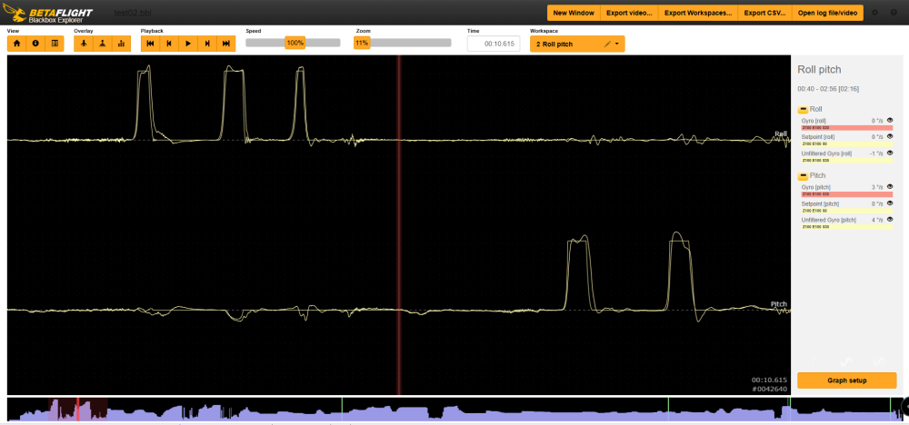Viewport: 909px width, 425px height.
Task: Click the pencil edit icon for workspace
Action: [x=607, y=44]
